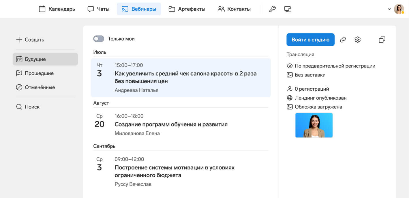Select webinar Как увеличить средний чек салона

click(x=181, y=78)
